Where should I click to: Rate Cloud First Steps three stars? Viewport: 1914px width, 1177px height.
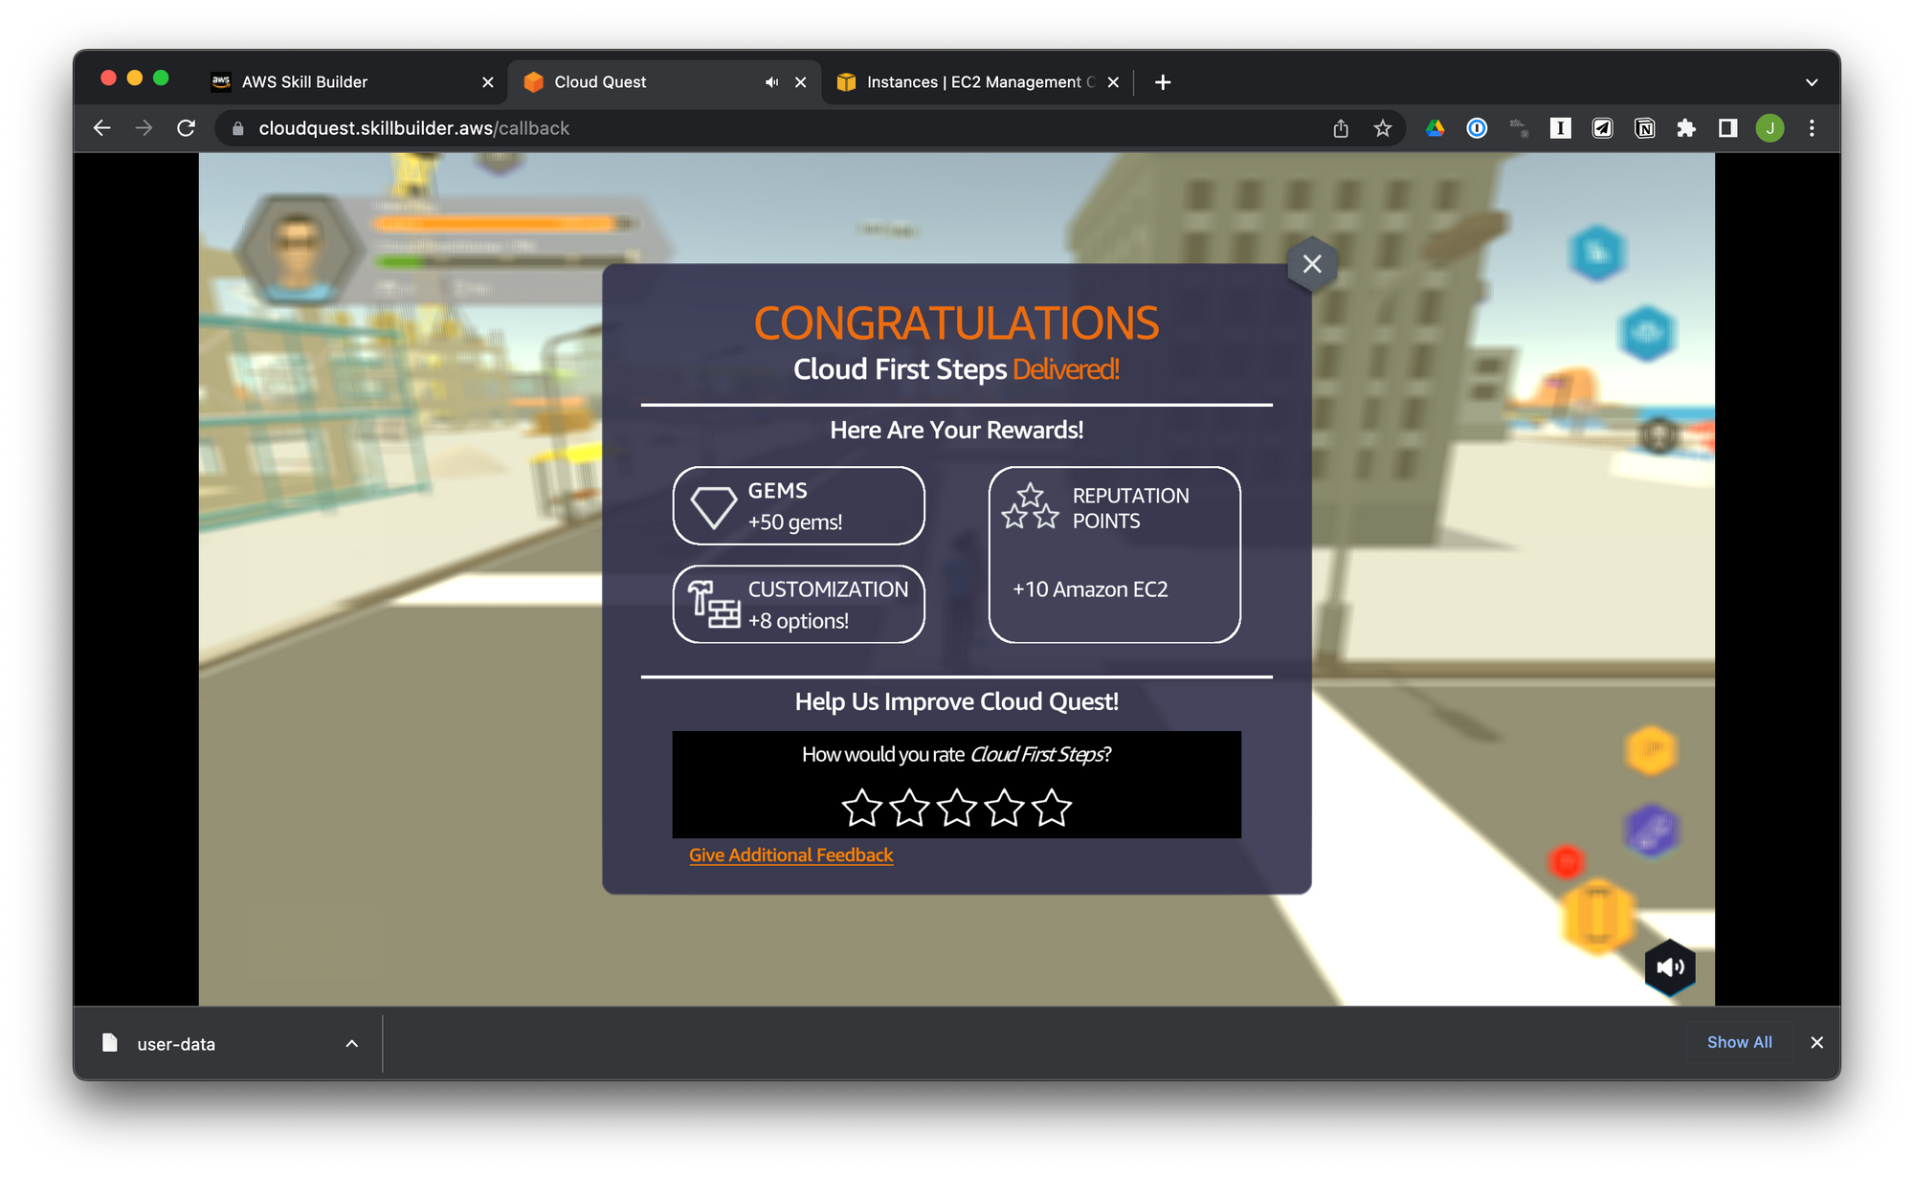click(957, 808)
